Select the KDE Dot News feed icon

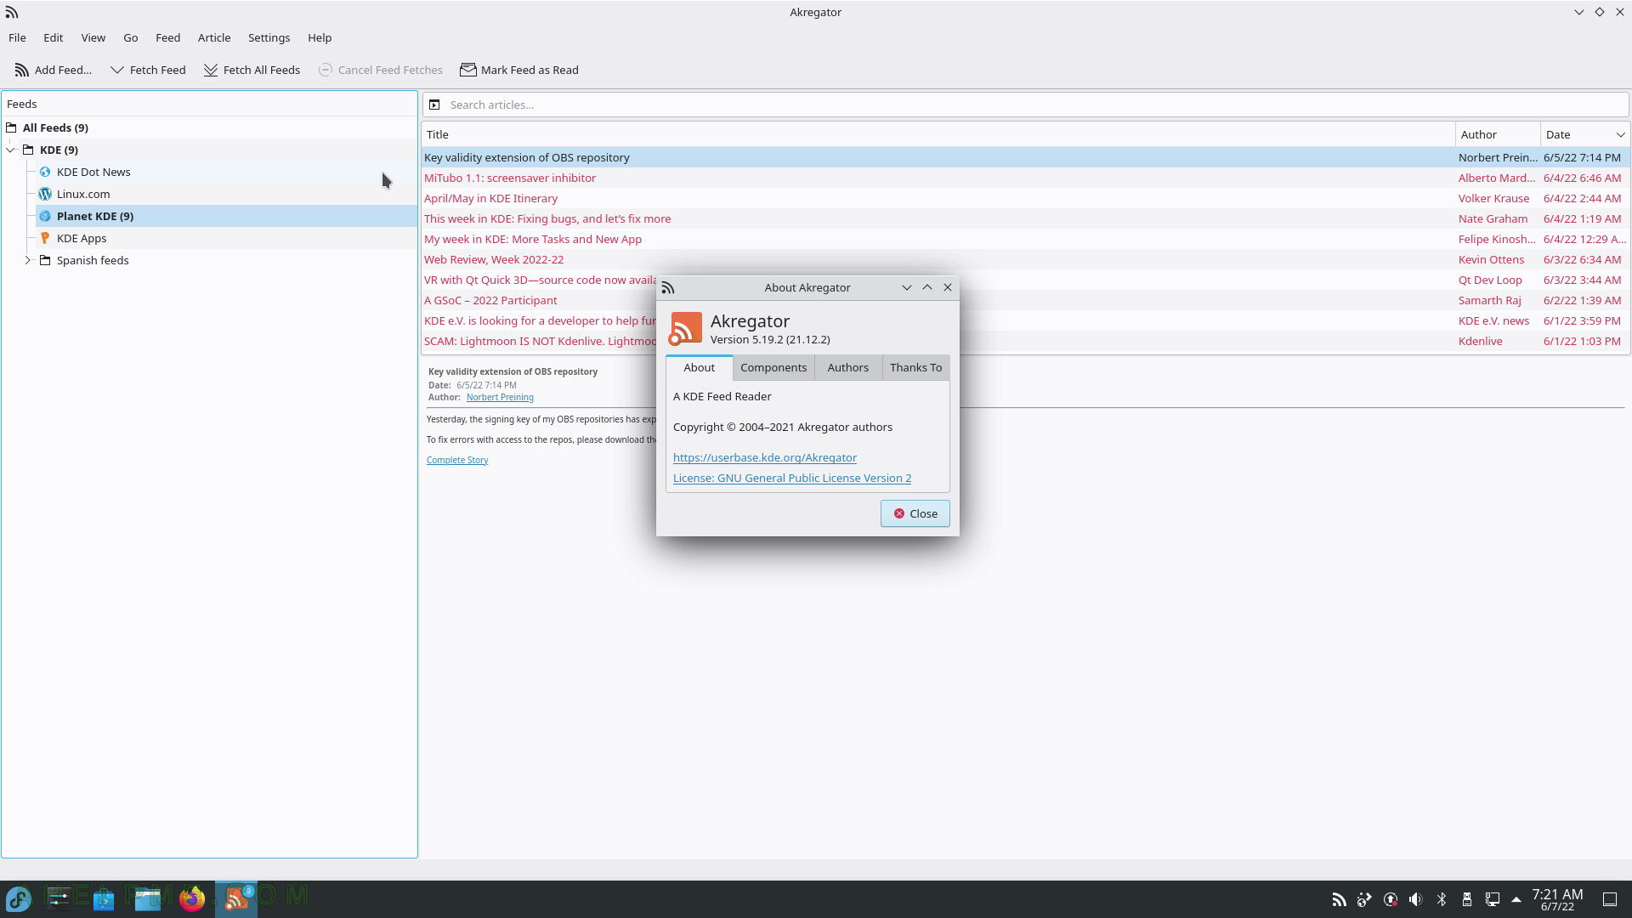pos(45,172)
